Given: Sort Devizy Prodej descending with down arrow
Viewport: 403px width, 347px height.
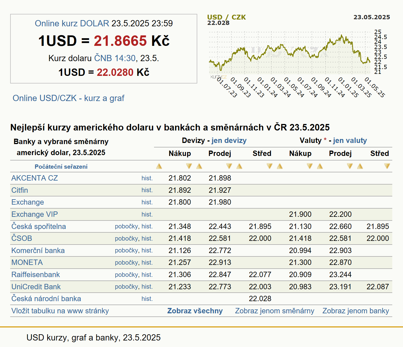Looking at the screenshot, I should pyautogui.click(x=229, y=166).
